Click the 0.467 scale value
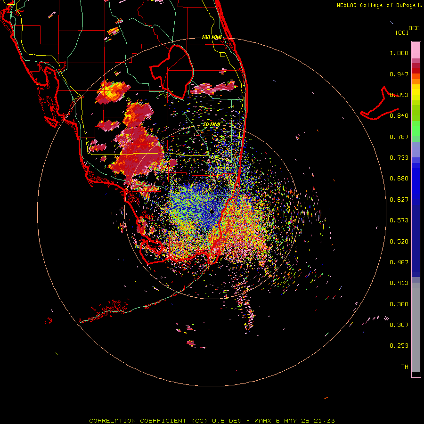 tap(399, 262)
